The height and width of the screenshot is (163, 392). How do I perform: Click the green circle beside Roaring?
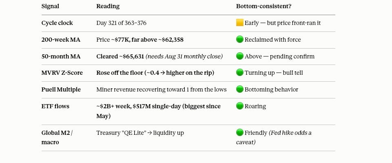coord(239,106)
